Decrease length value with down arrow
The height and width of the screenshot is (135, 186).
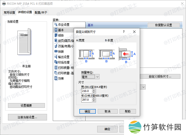click(94, 101)
